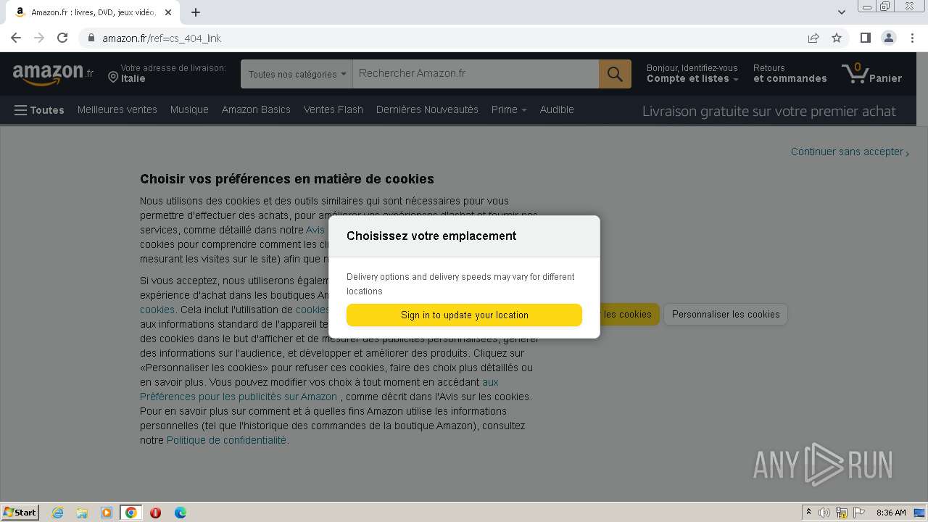
Task: Open Dernières Nouveautés
Action: [427, 110]
